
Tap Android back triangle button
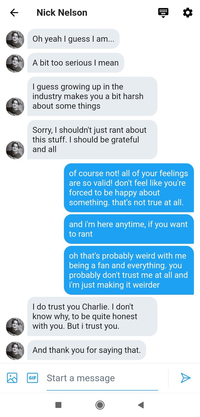pos(141,405)
